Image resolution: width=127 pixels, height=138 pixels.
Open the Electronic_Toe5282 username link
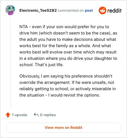(x=38, y=10)
